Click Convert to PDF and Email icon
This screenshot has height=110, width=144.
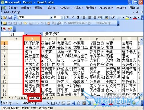tap(10, 29)
